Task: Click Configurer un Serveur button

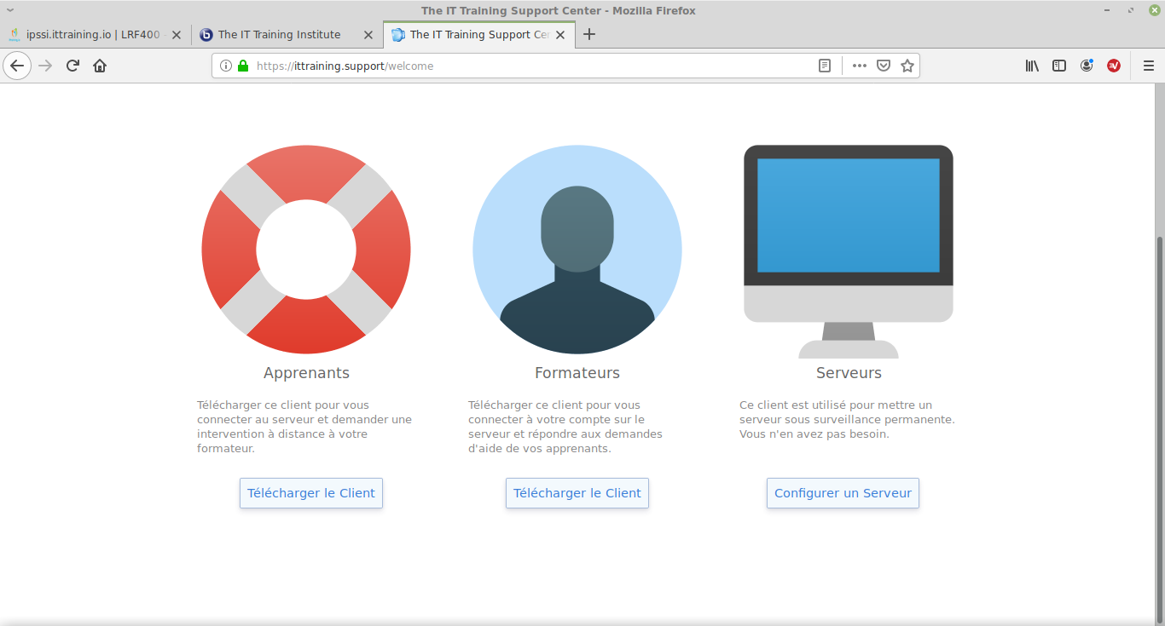Action: 843,493
